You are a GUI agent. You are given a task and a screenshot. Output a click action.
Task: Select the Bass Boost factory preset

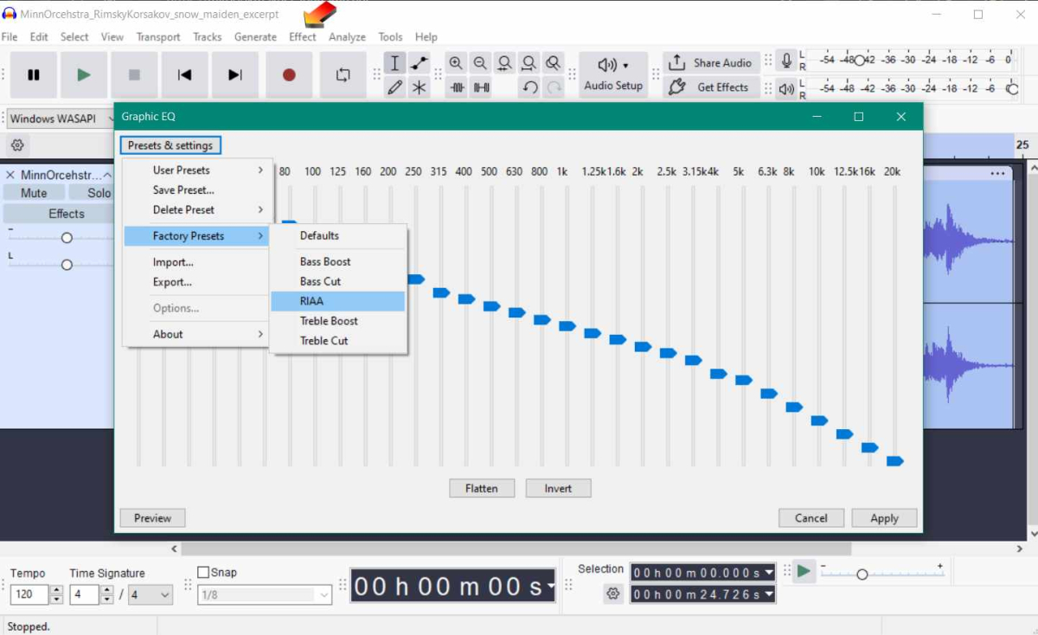coord(338,261)
